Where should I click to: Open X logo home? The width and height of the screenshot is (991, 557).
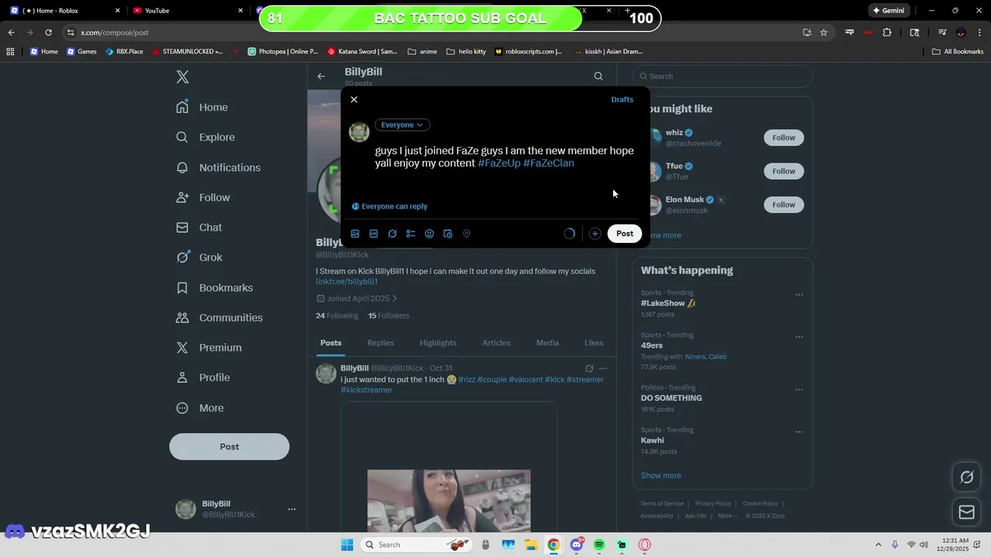coord(183,77)
